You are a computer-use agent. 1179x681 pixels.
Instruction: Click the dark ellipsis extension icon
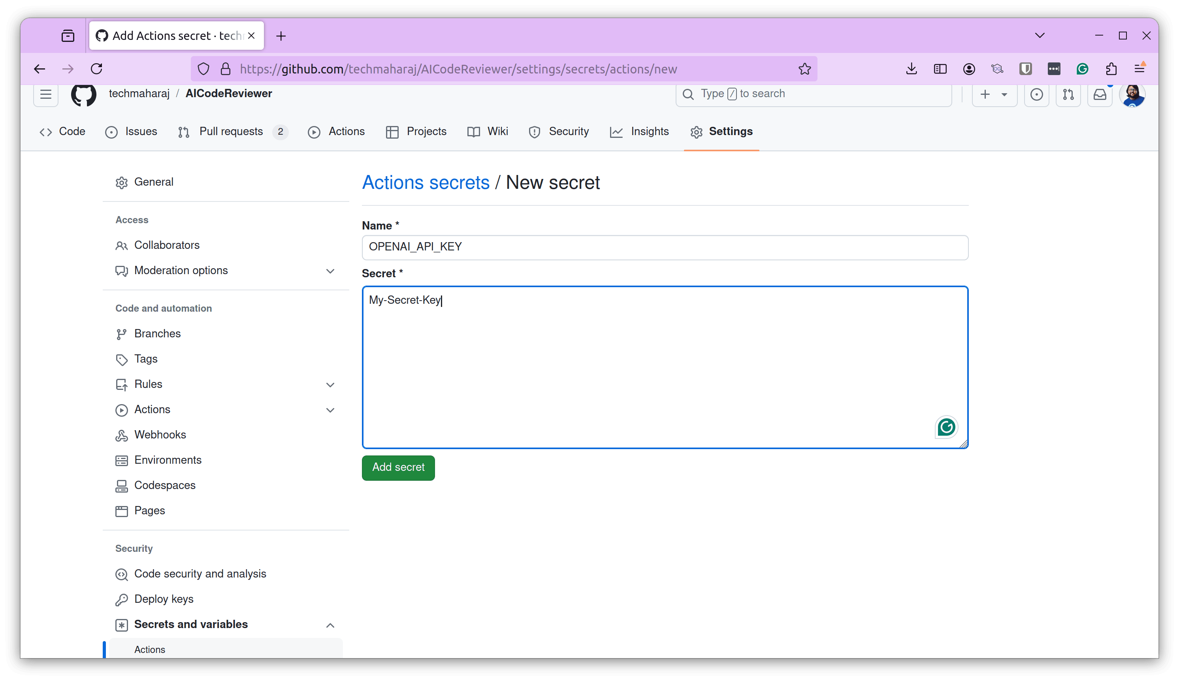[1054, 69]
